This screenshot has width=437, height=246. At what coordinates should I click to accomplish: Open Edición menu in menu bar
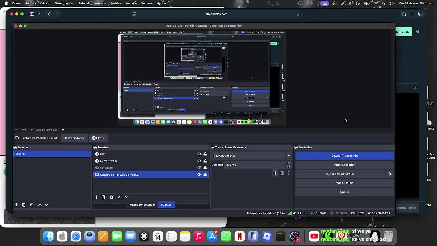[x=45, y=3]
